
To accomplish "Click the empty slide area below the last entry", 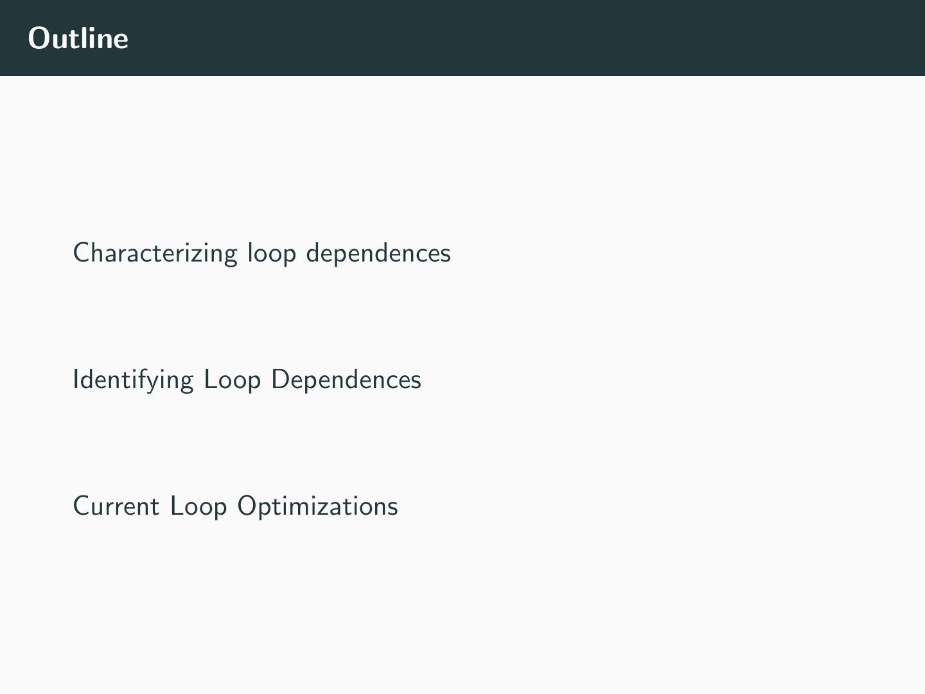I will (463, 610).
